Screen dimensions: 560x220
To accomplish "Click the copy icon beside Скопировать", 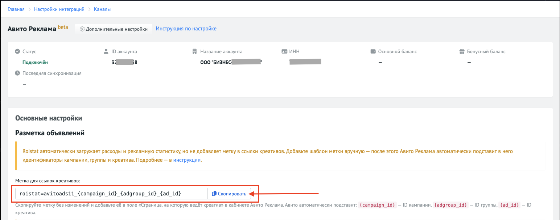I will [214, 194].
